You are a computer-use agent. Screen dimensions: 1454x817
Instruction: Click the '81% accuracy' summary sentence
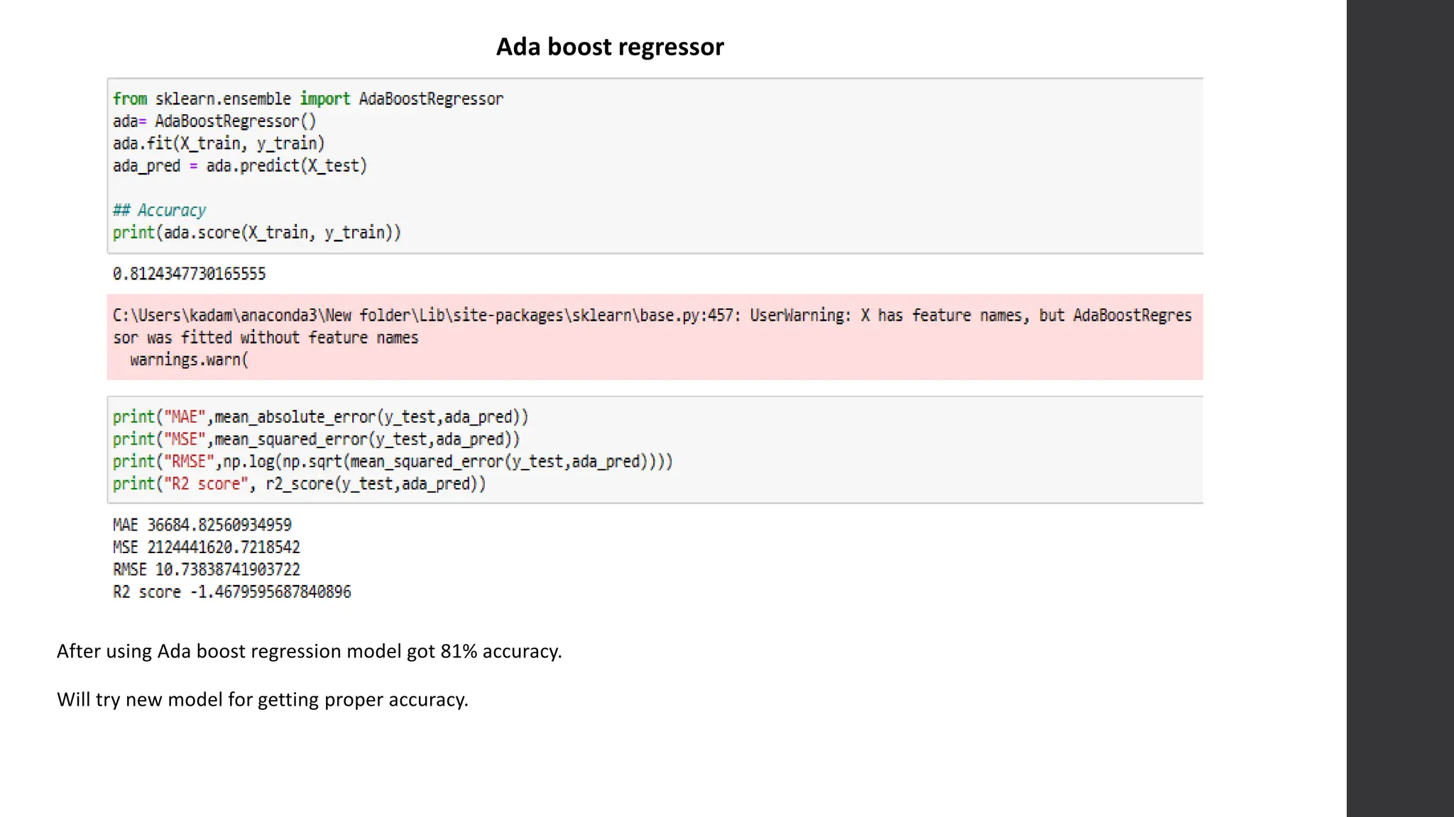pyautogui.click(x=309, y=651)
